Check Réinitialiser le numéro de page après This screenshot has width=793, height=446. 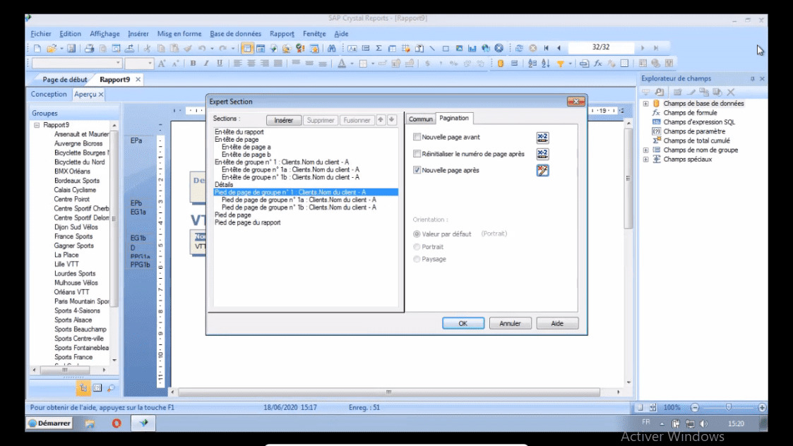click(417, 154)
